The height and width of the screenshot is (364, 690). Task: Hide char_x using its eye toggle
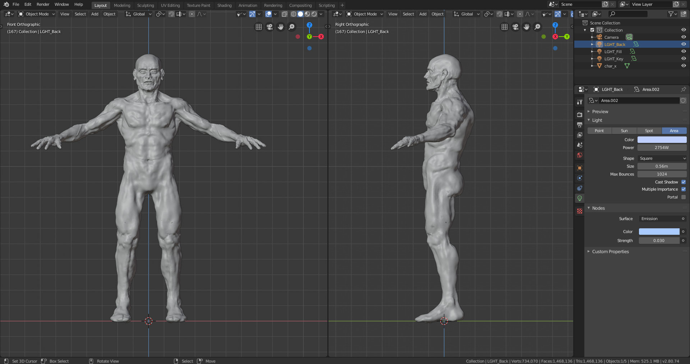[683, 66]
